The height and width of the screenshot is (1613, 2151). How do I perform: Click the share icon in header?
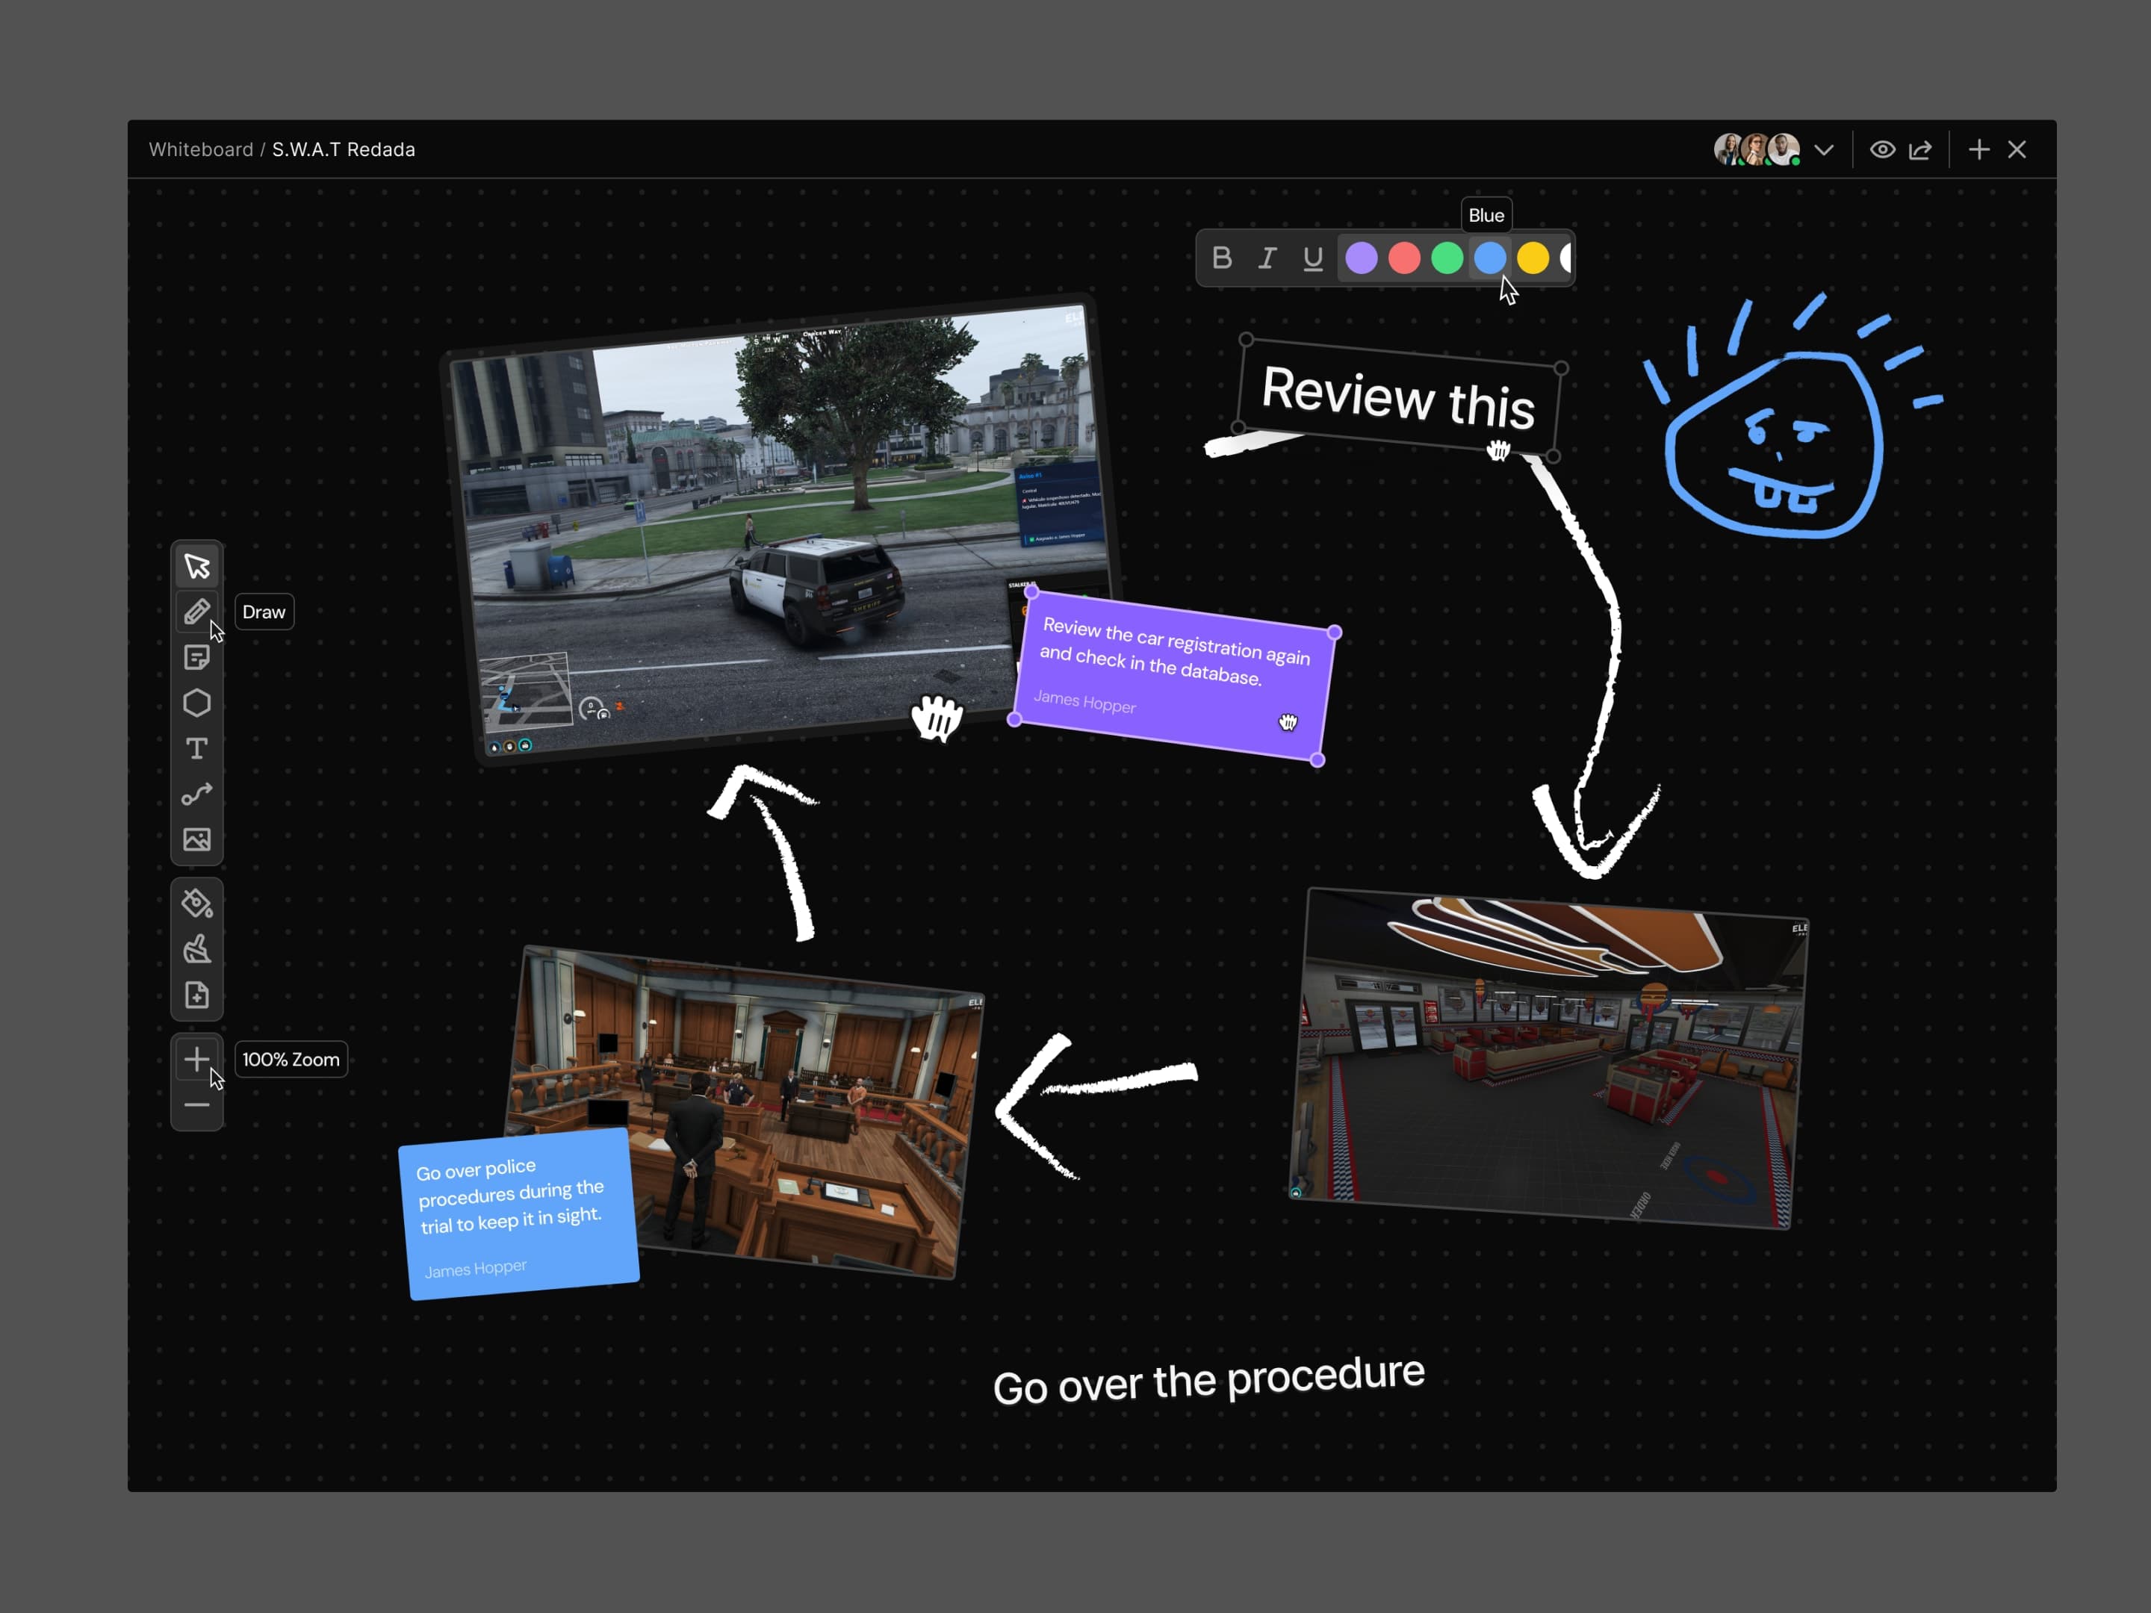(x=1919, y=150)
